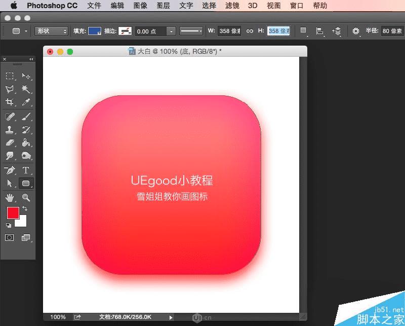
Task: Open the Apple menu
Action: coord(14,5)
